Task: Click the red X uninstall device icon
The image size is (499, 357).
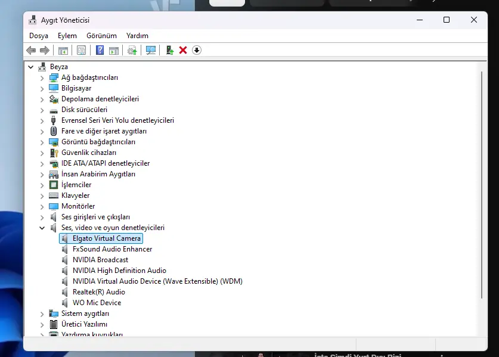Action: (183, 50)
